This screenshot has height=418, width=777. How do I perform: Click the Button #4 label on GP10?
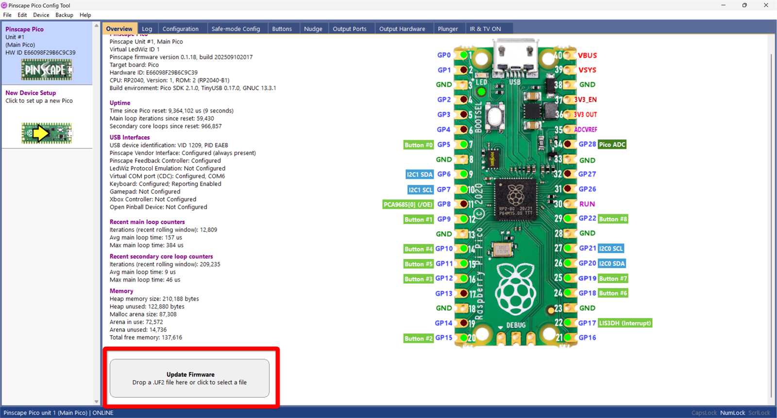[x=418, y=249]
